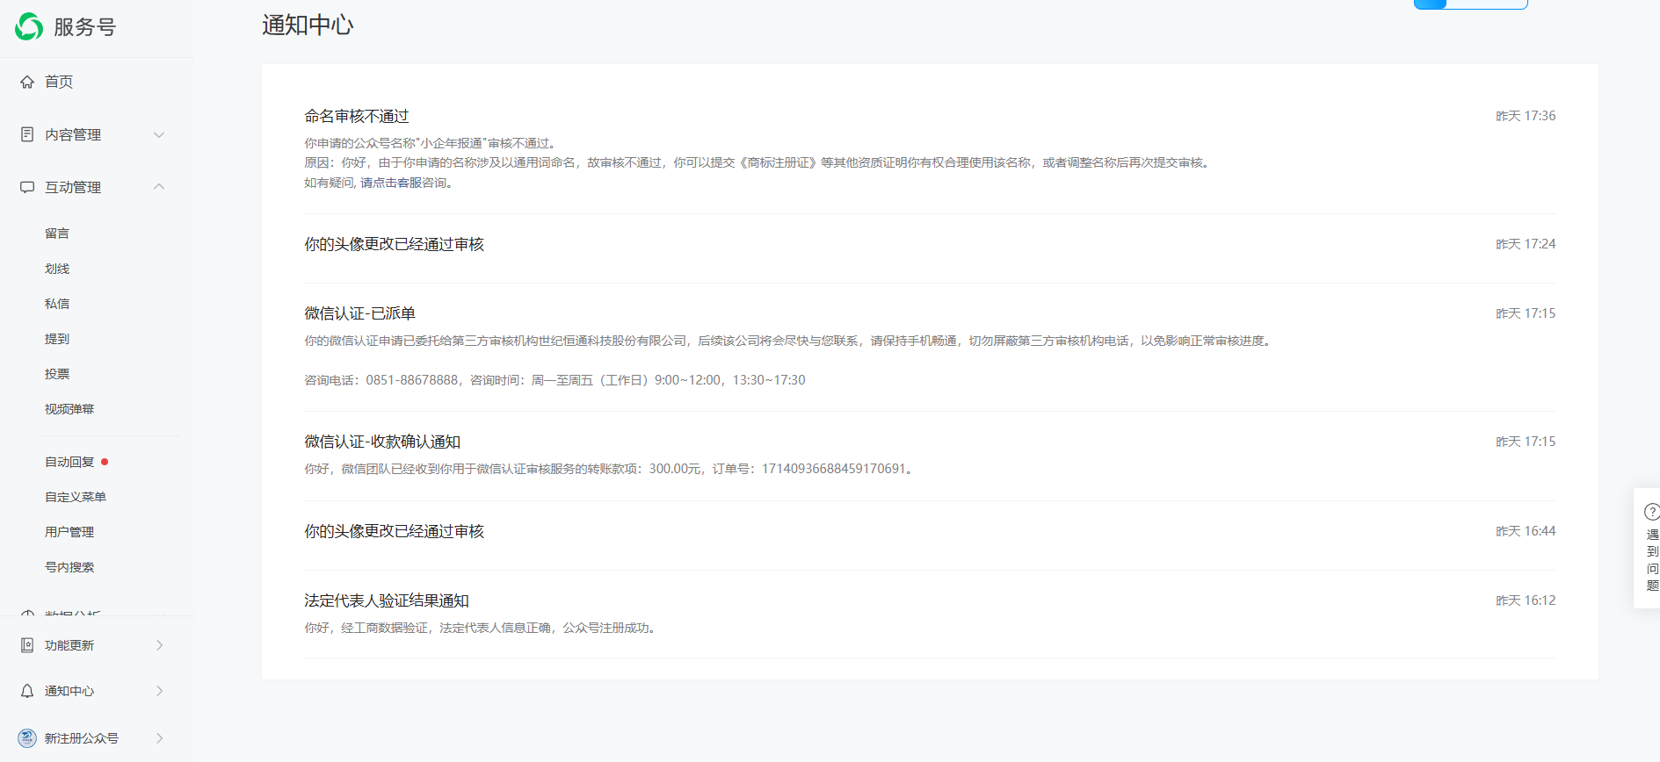The height and width of the screenshot is (762, 1660).
Task: Open the 命名审核不通过 notification
Action: coord(357,117)
